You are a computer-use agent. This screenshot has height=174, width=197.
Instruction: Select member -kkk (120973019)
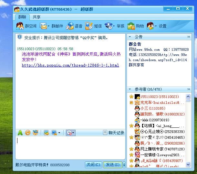[x=156, y=120]
